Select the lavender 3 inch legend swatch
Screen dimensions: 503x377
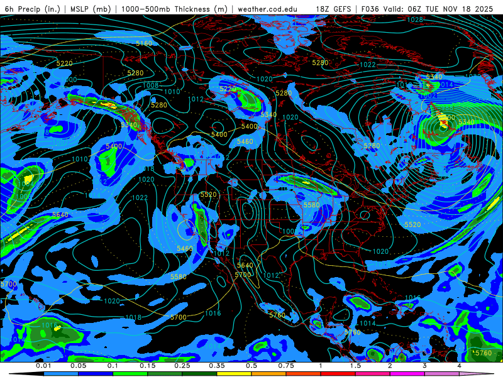click(442, 374)
